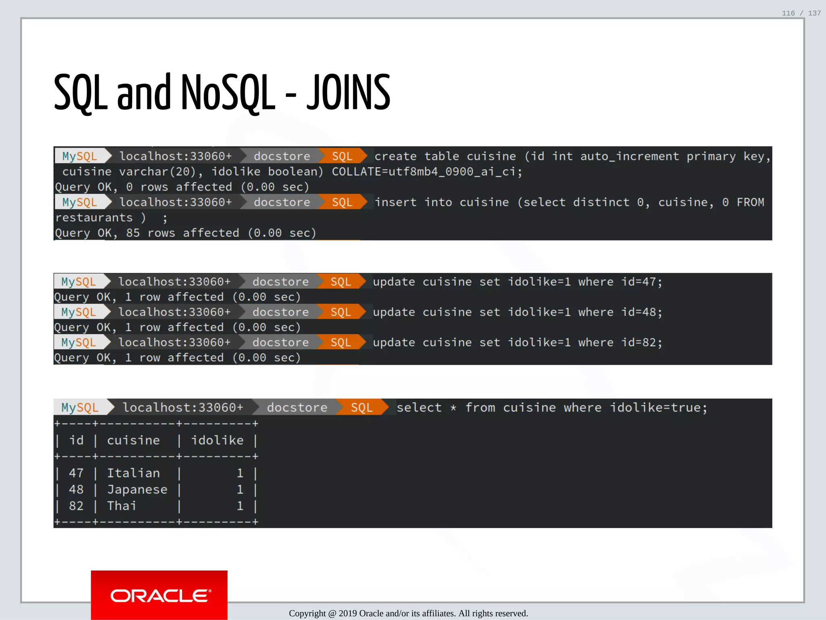Image resolution: width=826 pixels, height=620 pixels.
Task: Click the "Japanese" cell in results table
Action: (137, 490)
